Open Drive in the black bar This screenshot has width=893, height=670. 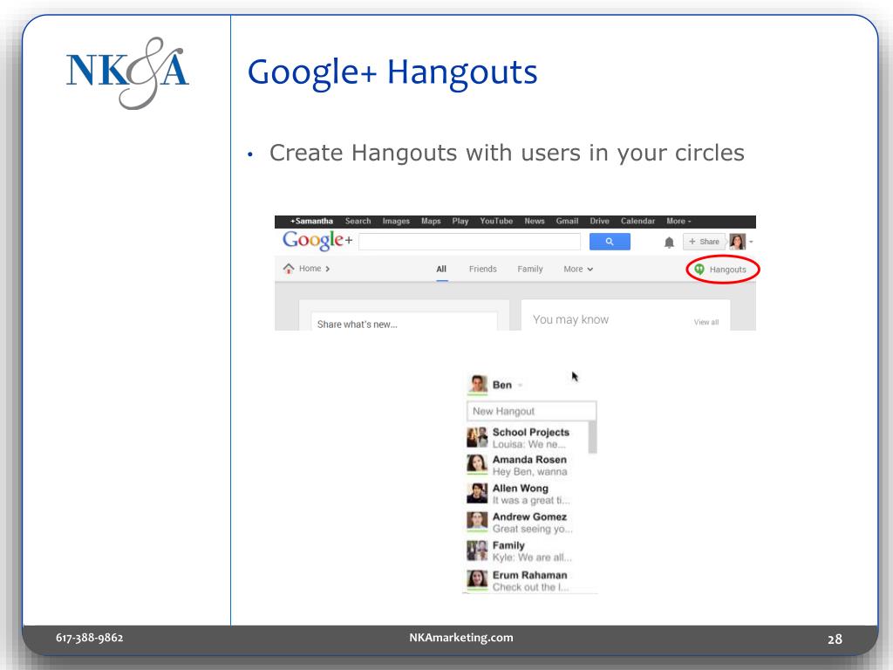pos(599,221)
